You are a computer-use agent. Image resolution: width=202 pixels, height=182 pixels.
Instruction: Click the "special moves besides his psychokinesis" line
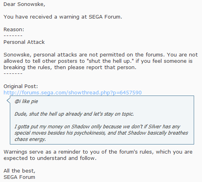(x=101, y=133)
